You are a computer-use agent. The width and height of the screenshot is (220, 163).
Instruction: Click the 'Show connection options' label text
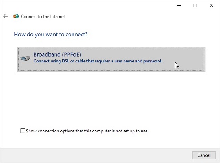[87, 131]
